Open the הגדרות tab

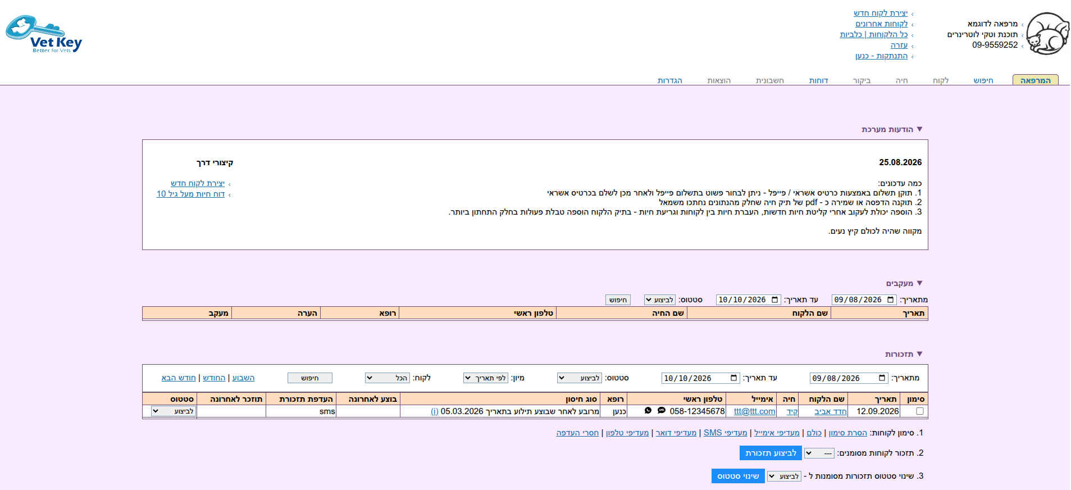point(670,80)
